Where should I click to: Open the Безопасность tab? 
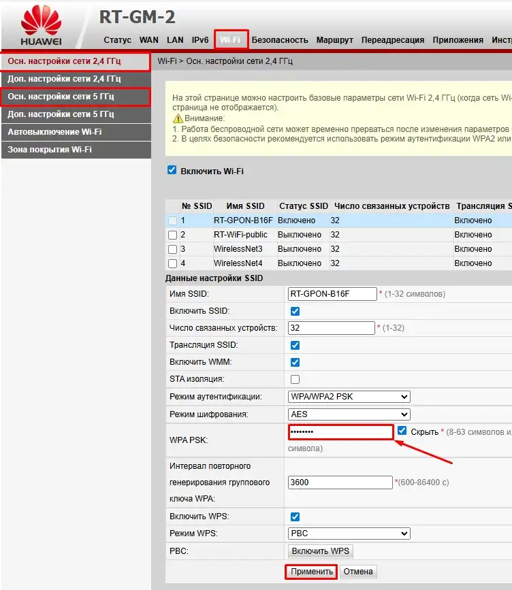coord(280,40)
